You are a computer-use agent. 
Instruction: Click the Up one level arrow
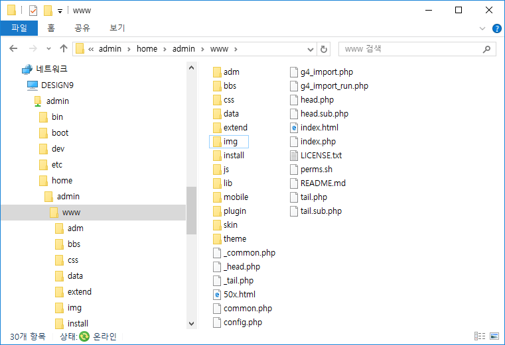point(64,48)
